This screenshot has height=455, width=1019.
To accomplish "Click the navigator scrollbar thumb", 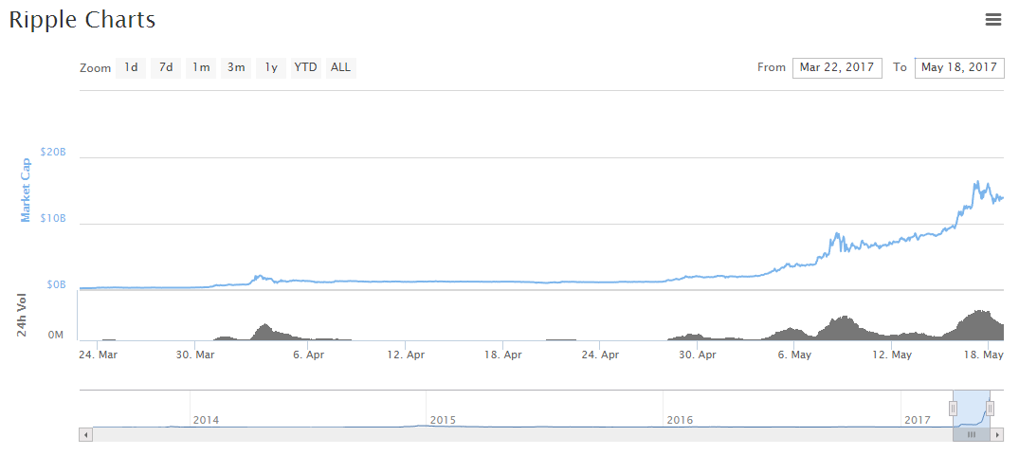I will pyautogui.click(x=972, y=434).
